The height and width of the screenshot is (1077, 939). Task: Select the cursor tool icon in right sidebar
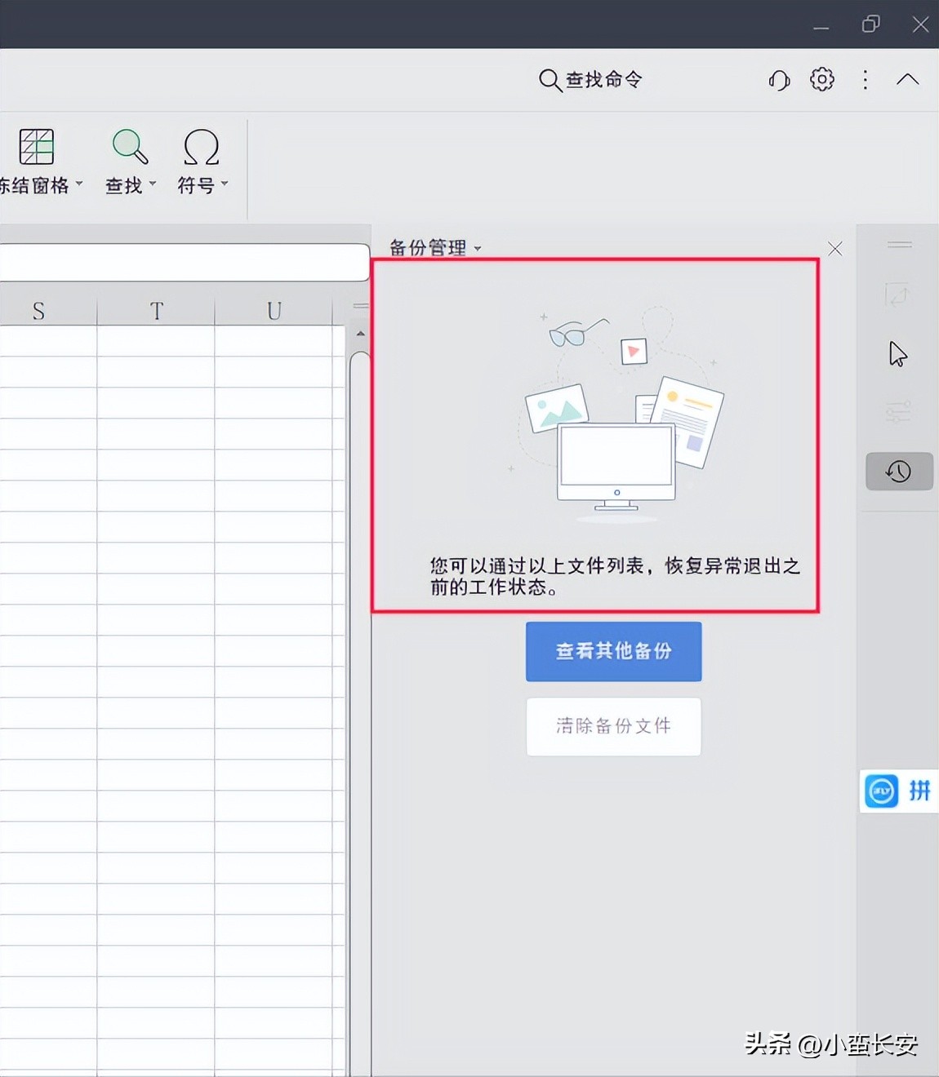coord(897,354)
